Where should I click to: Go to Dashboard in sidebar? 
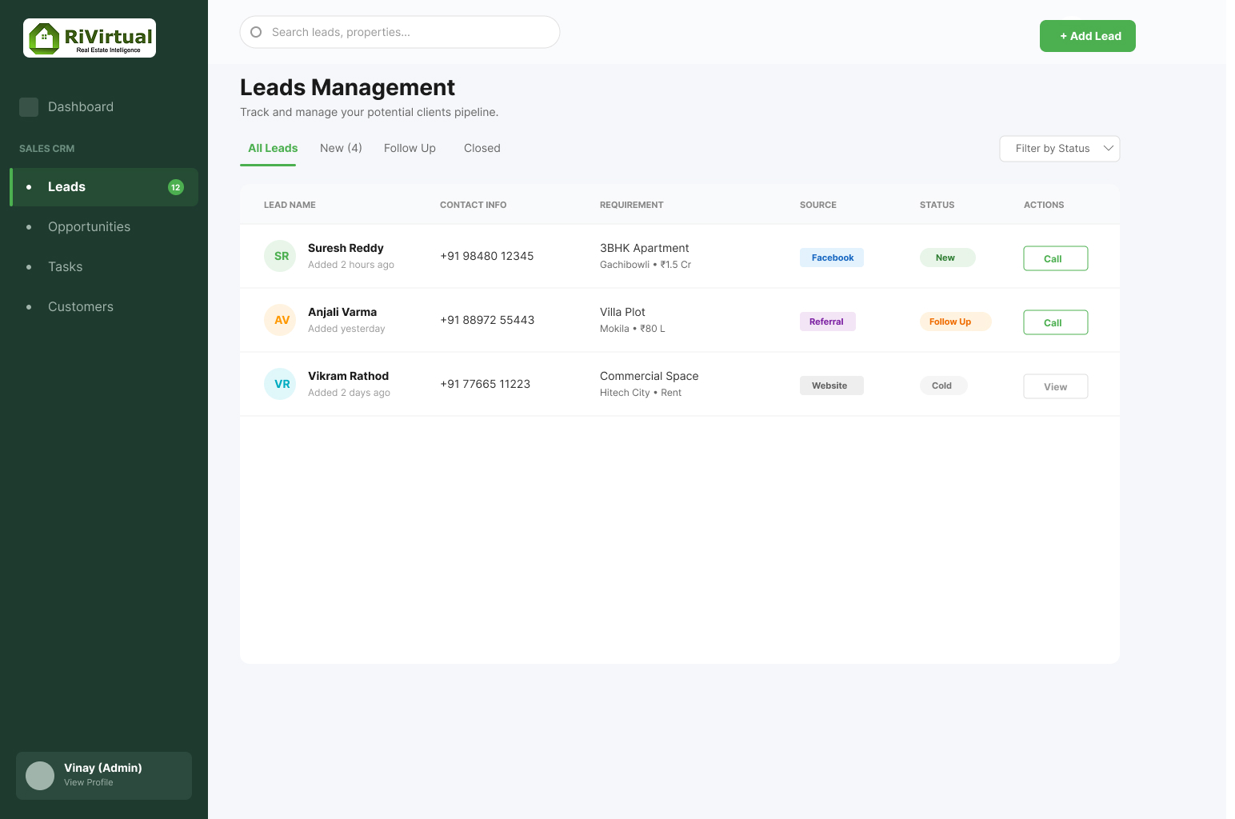coord(80,107)
